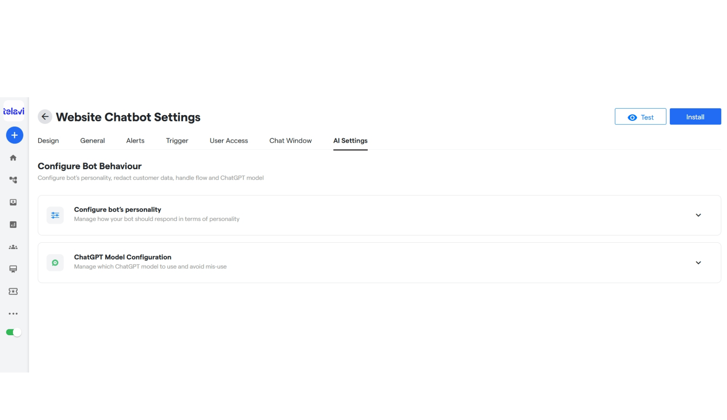Switch to the Chat Window tab

tap(290, 141)
